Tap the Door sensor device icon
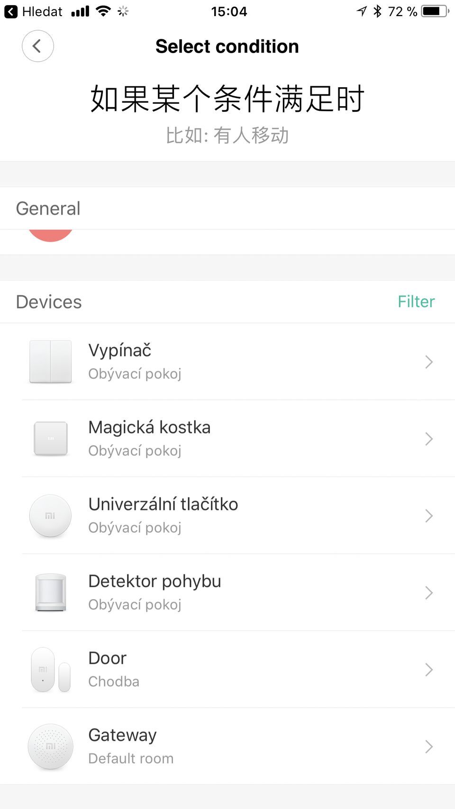Viewport: 455px width, 809px height. [50, 670]
